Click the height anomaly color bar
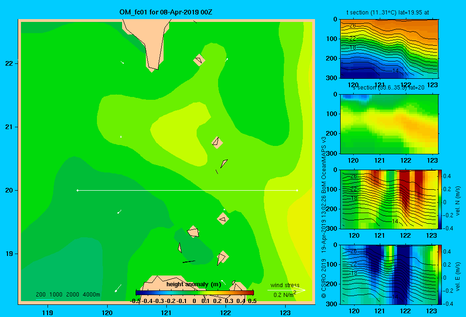This screenshot has width=466, height=317. click(195, 293)
